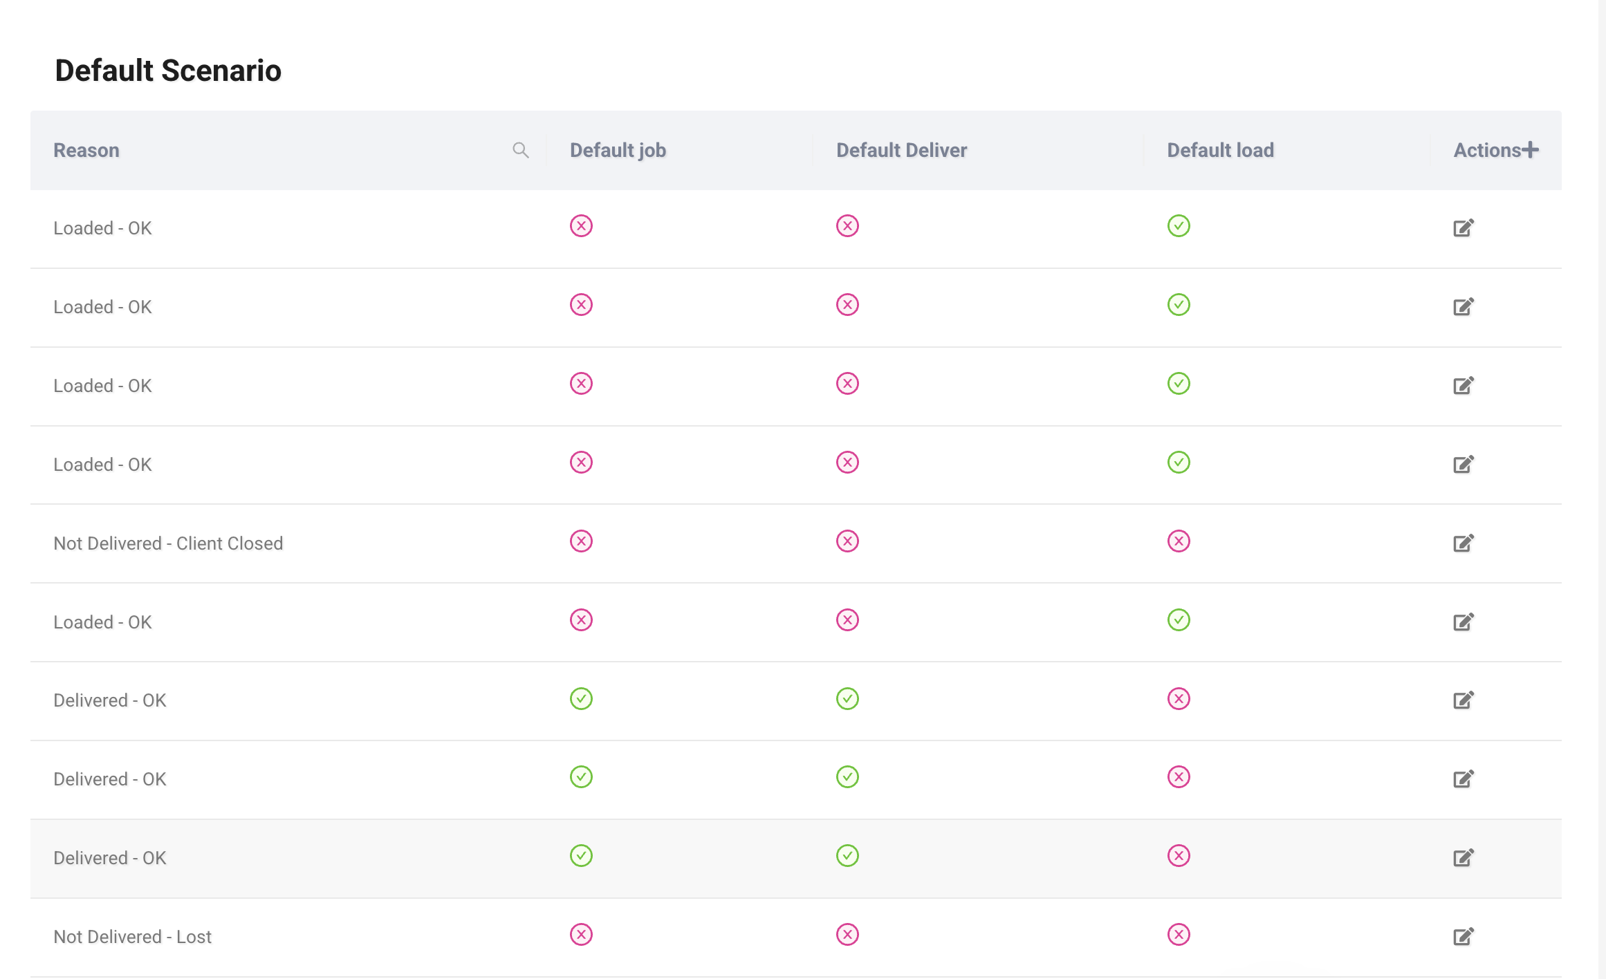The height and width of the screenshot is (979, 1606).
Task: Click the Default load column header
Action: (1219, 149)
